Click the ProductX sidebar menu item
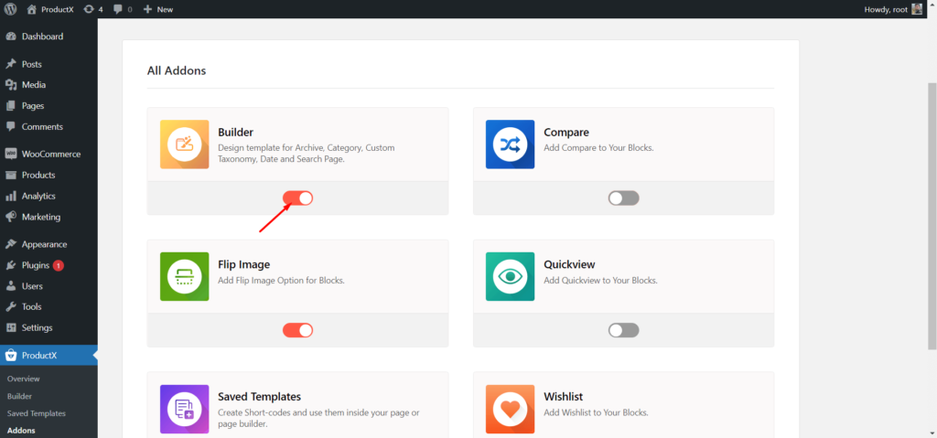 click(48, 356)
